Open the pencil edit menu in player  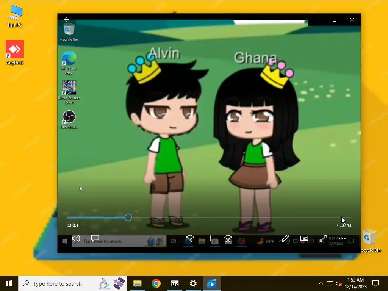(x=285, y=239)
